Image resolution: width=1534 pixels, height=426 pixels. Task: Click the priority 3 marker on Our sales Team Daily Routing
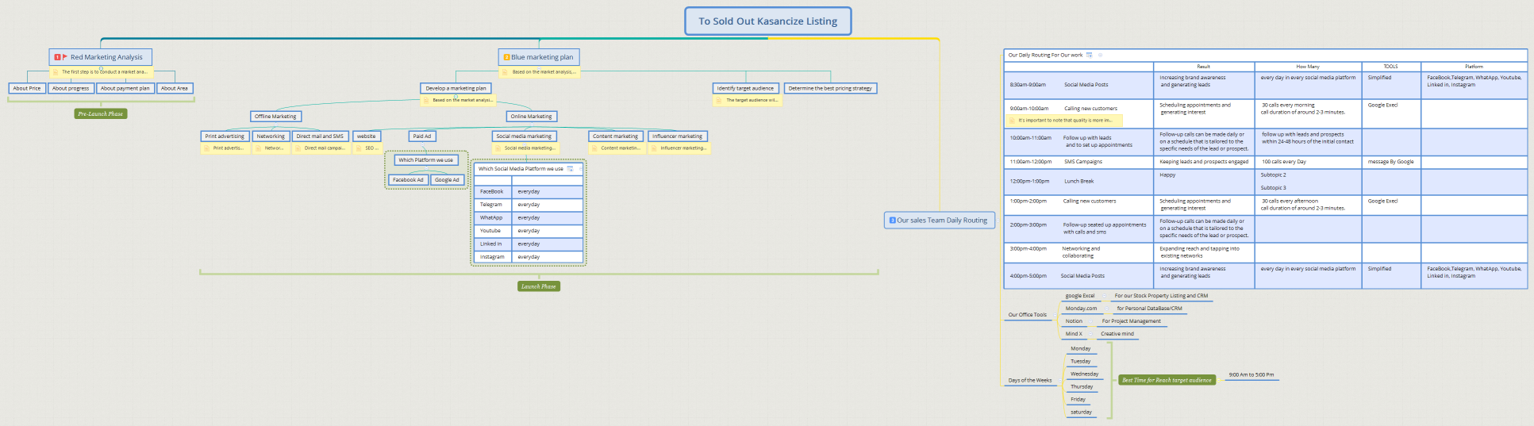point(893,221)
